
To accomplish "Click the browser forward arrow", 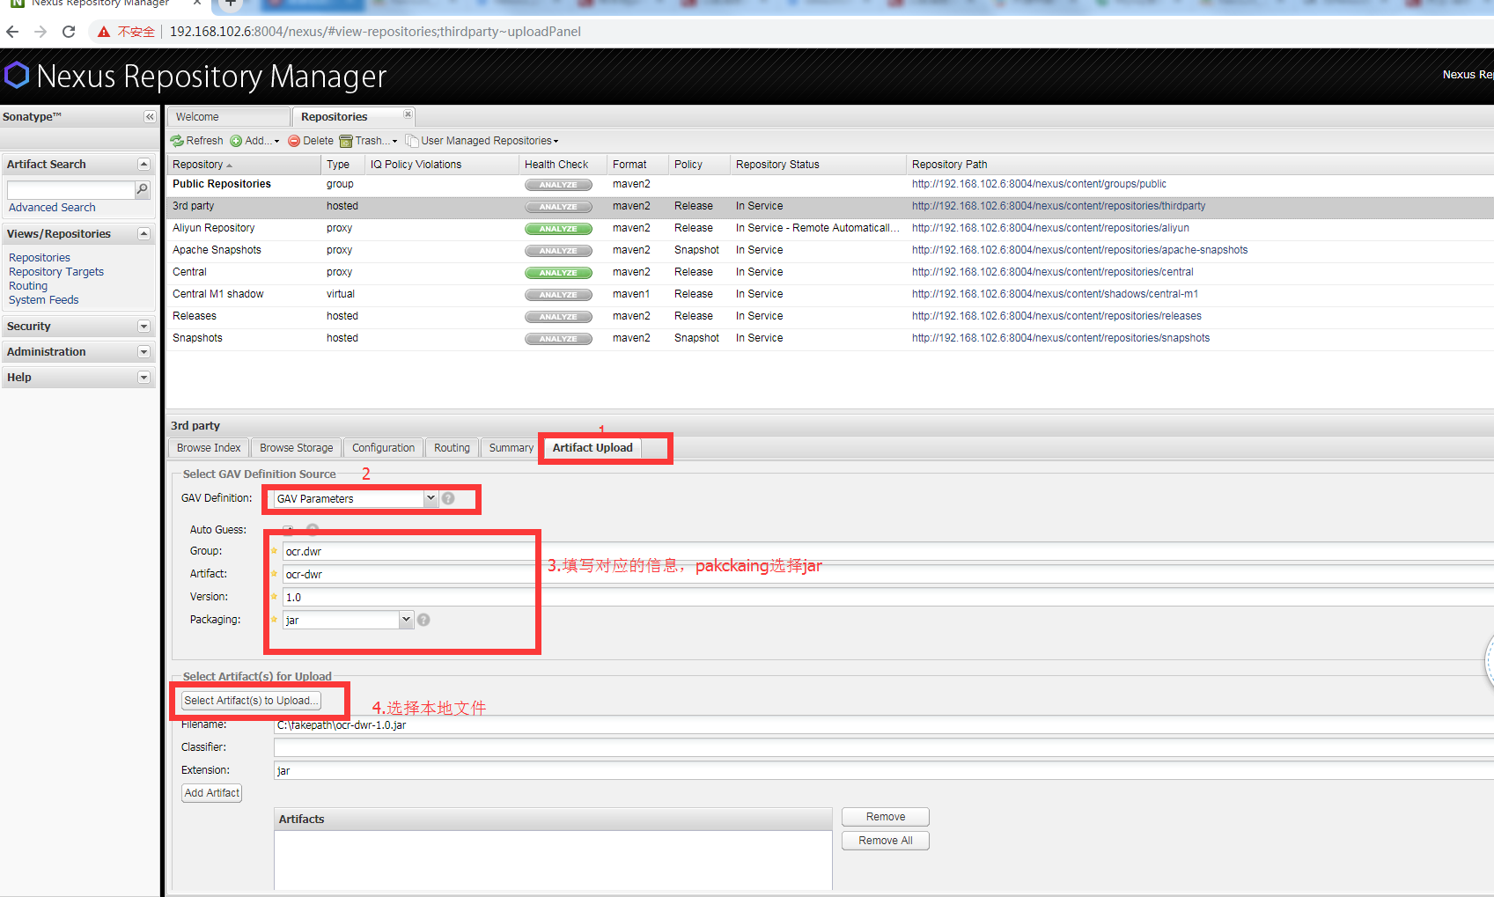I will (40, 32).
